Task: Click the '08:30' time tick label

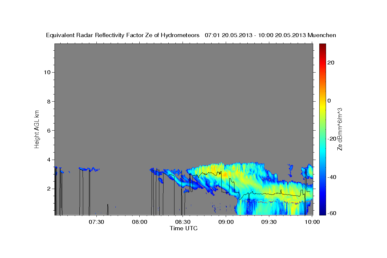Action: point(183,222)
